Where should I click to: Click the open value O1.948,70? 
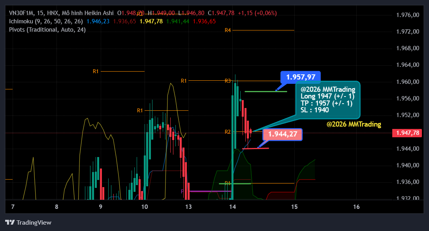click(131, 13)
